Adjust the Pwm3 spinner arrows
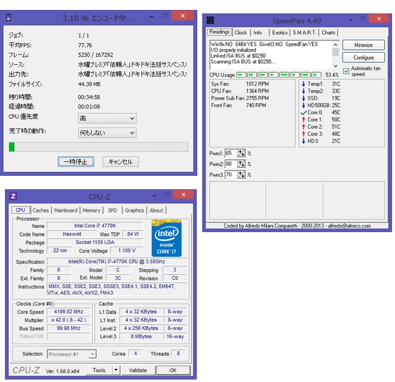Screen dimensions: 395x382 point(241,174)
